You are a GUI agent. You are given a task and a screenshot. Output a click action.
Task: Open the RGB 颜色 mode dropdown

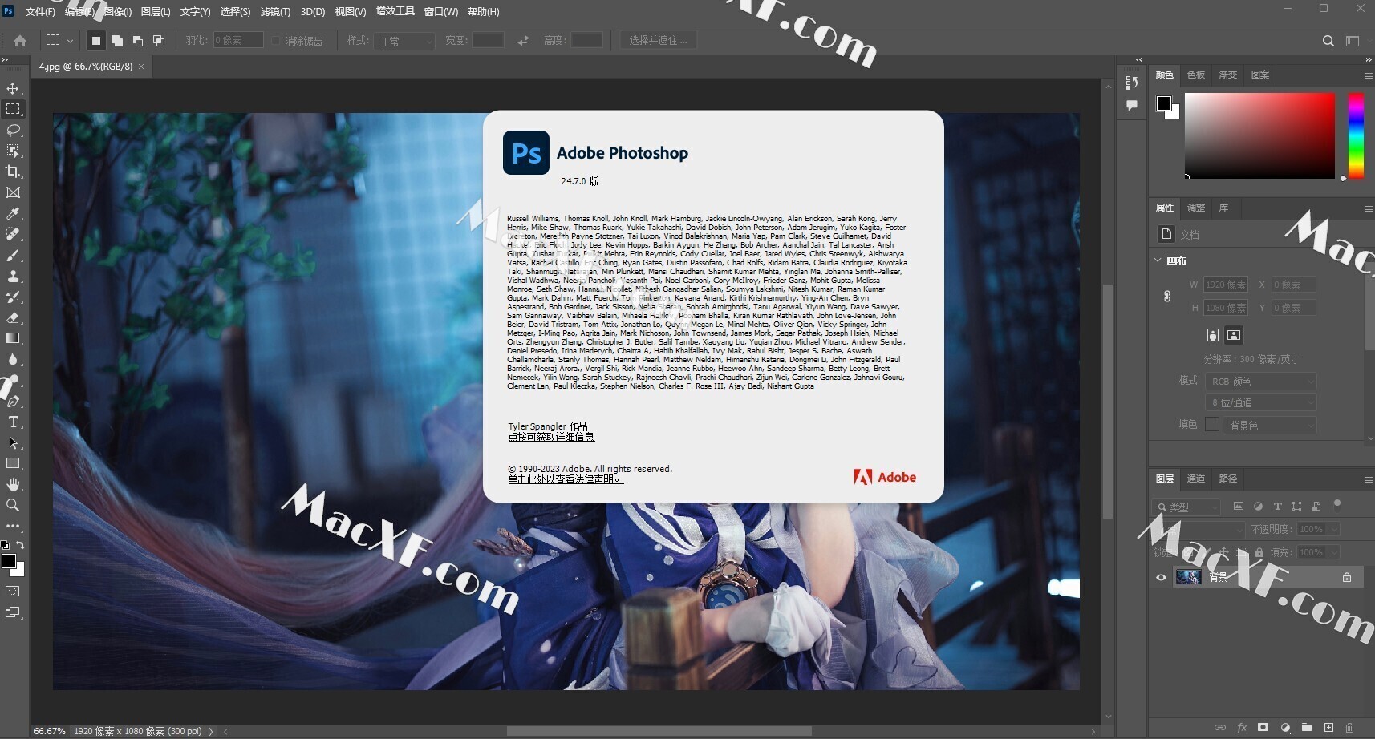[x=1260, y=381]
